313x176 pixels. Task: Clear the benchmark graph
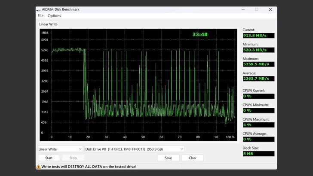(x=193, y=158)
